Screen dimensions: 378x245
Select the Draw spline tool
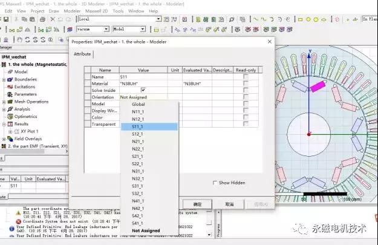pyautogui.click(x=264, y=19)
